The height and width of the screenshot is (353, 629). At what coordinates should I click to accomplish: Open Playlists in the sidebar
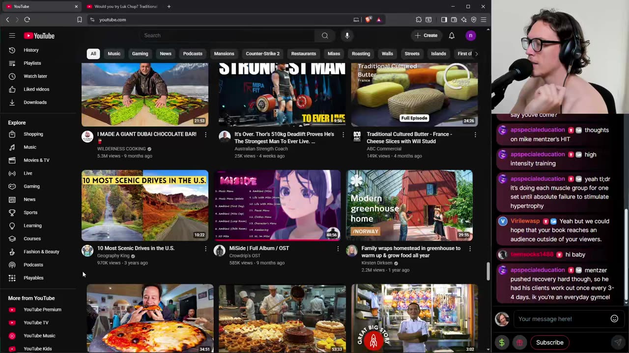32,63
